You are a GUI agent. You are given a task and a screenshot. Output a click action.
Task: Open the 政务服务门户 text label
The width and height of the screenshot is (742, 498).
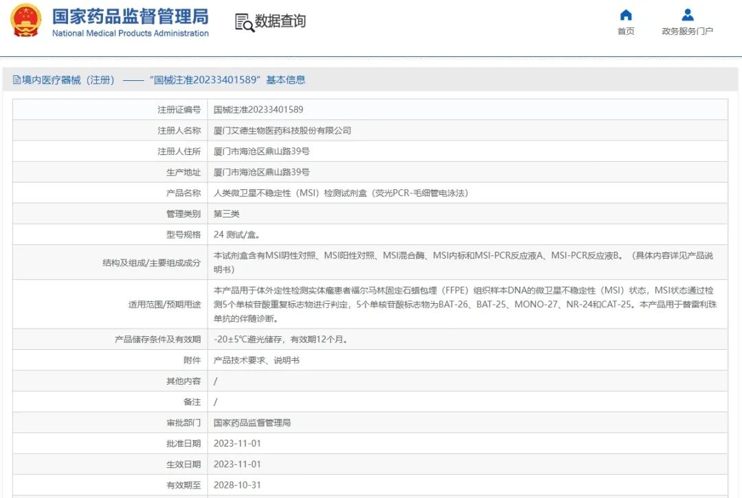click(x=687, y=32)
